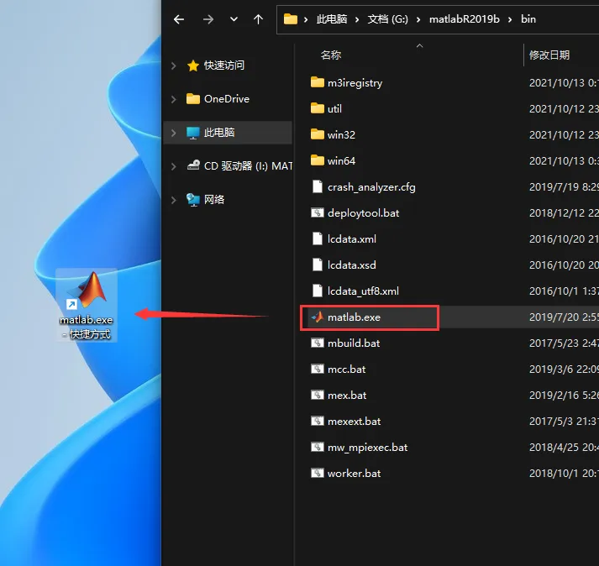This screenshot has width=599, height=566.
Task: Select the matlab.exe desktop shortcut
Action: 87,305
